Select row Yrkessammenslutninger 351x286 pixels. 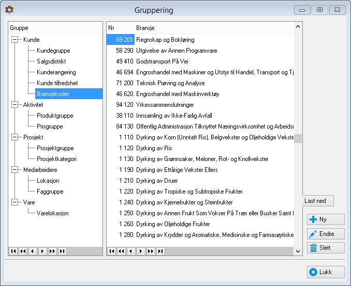click(200, 104)
